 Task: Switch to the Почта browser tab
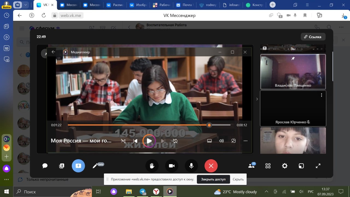point(185,5)
